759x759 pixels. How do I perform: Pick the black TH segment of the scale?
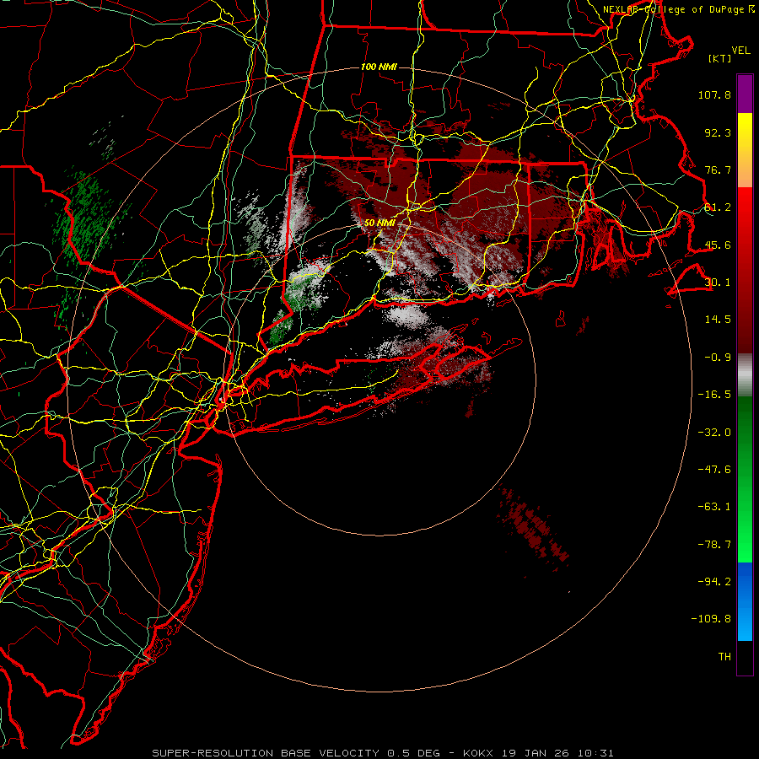click(x=745, y=658)
